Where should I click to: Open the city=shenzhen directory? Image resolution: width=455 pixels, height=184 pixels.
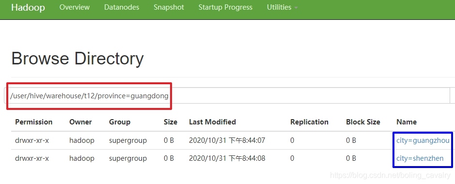coord(420,158)
